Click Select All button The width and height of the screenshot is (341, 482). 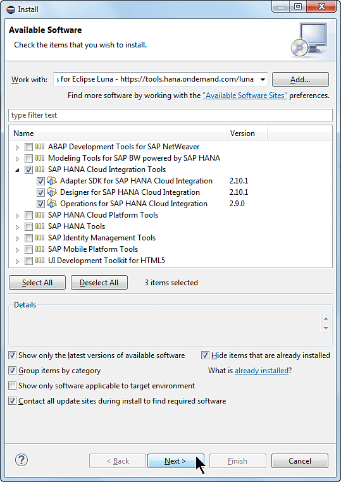click(37, 283)
